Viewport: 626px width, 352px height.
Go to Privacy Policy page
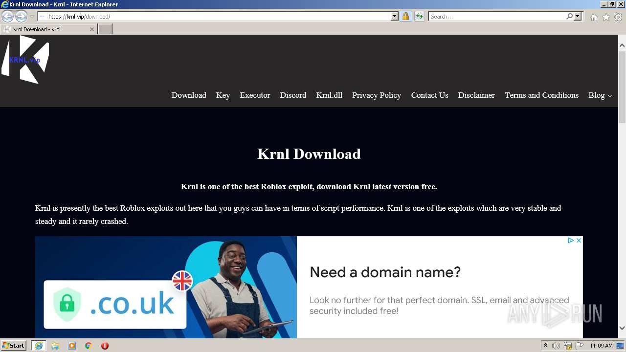377,95
